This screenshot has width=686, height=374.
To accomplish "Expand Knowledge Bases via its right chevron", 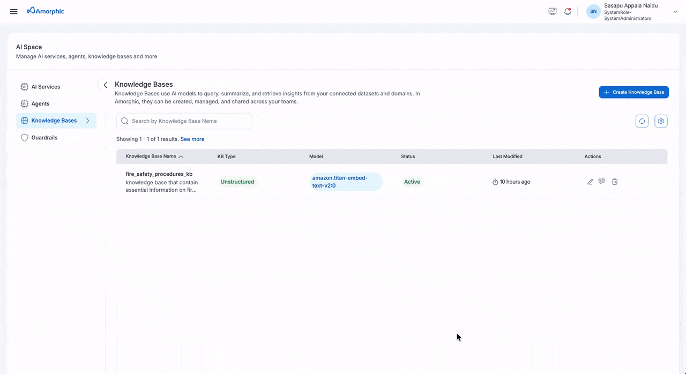I will pyautogui.click(x=87, y=121).
